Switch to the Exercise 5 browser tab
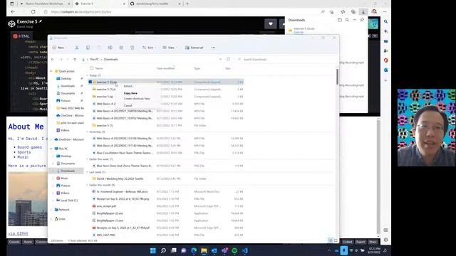This screenshot has width=456, height=256. (99, 4)
